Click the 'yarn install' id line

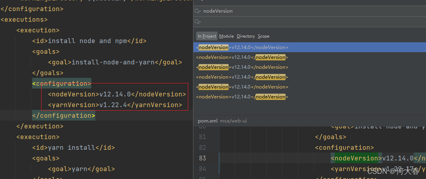tap(73, 147)
